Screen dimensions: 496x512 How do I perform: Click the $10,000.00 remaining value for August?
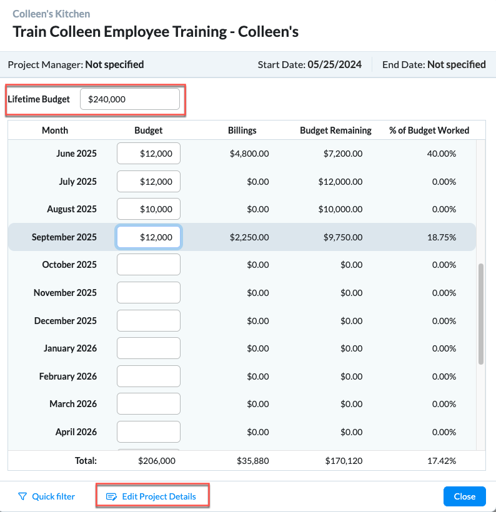340,209
